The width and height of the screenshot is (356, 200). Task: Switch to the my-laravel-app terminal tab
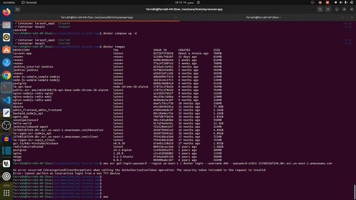coord(97,17)
